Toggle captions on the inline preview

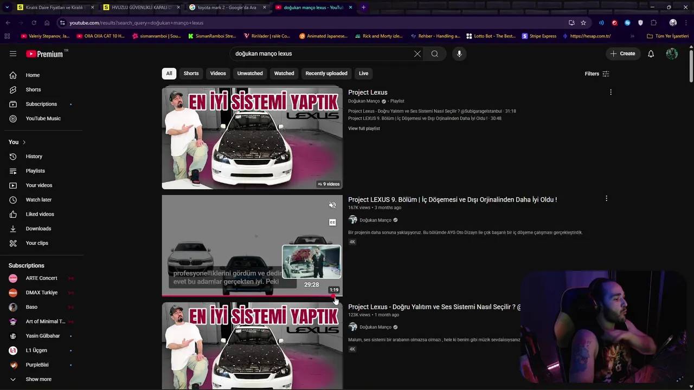pos(332,222)
